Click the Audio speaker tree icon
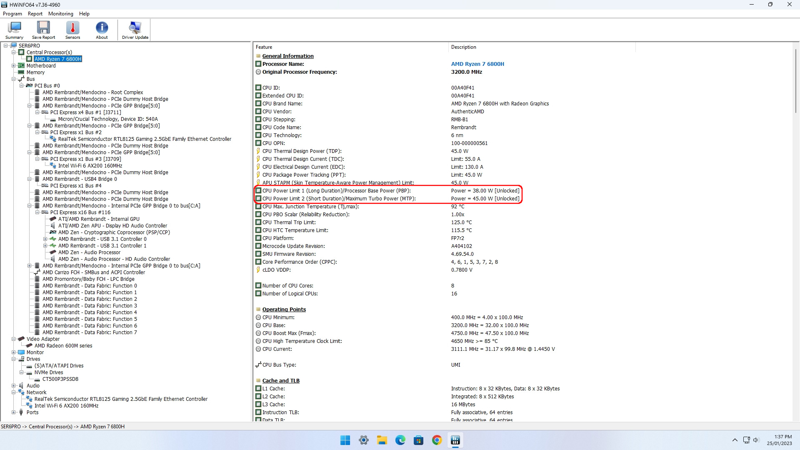 [x=21, y=386]
